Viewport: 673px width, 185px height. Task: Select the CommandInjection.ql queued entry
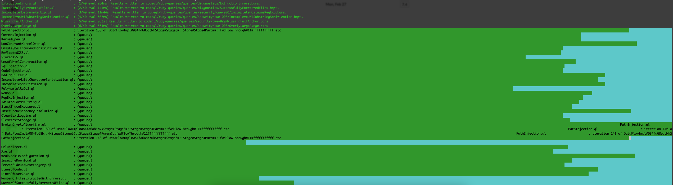coord(47,35)
